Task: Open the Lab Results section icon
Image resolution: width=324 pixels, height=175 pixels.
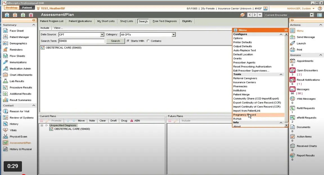Action: [5, 81]
